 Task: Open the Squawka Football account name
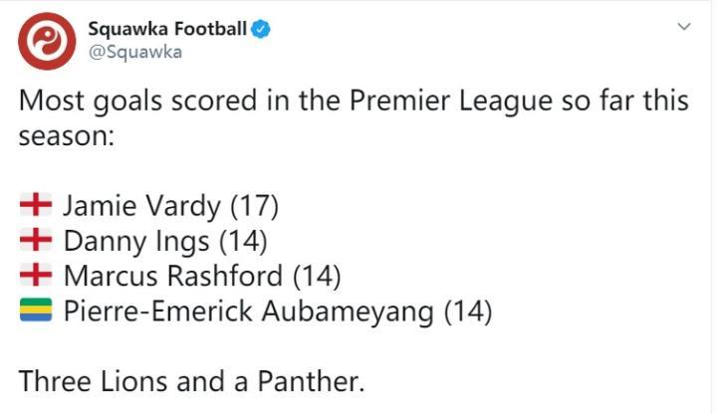coord(167,30)
